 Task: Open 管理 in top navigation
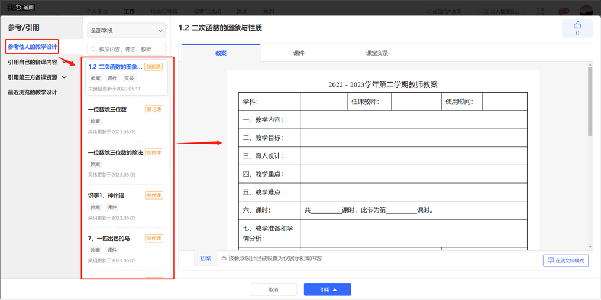point(242,11)
